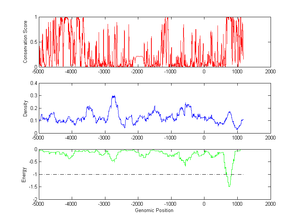Click the -5000 tick label under Conservation plot
The height and width of the screenshot is (224, 299).
coord(39,71)
